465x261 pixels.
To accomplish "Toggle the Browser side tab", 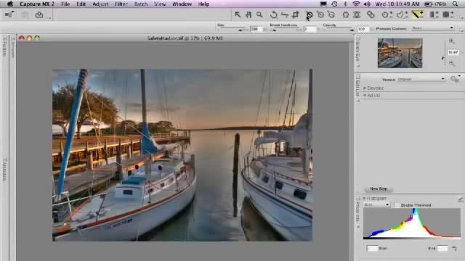I will (13, 47).
